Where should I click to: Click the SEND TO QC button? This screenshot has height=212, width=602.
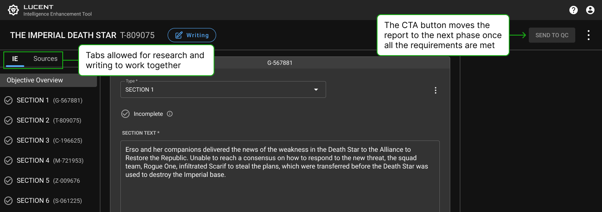coord(552,35)
